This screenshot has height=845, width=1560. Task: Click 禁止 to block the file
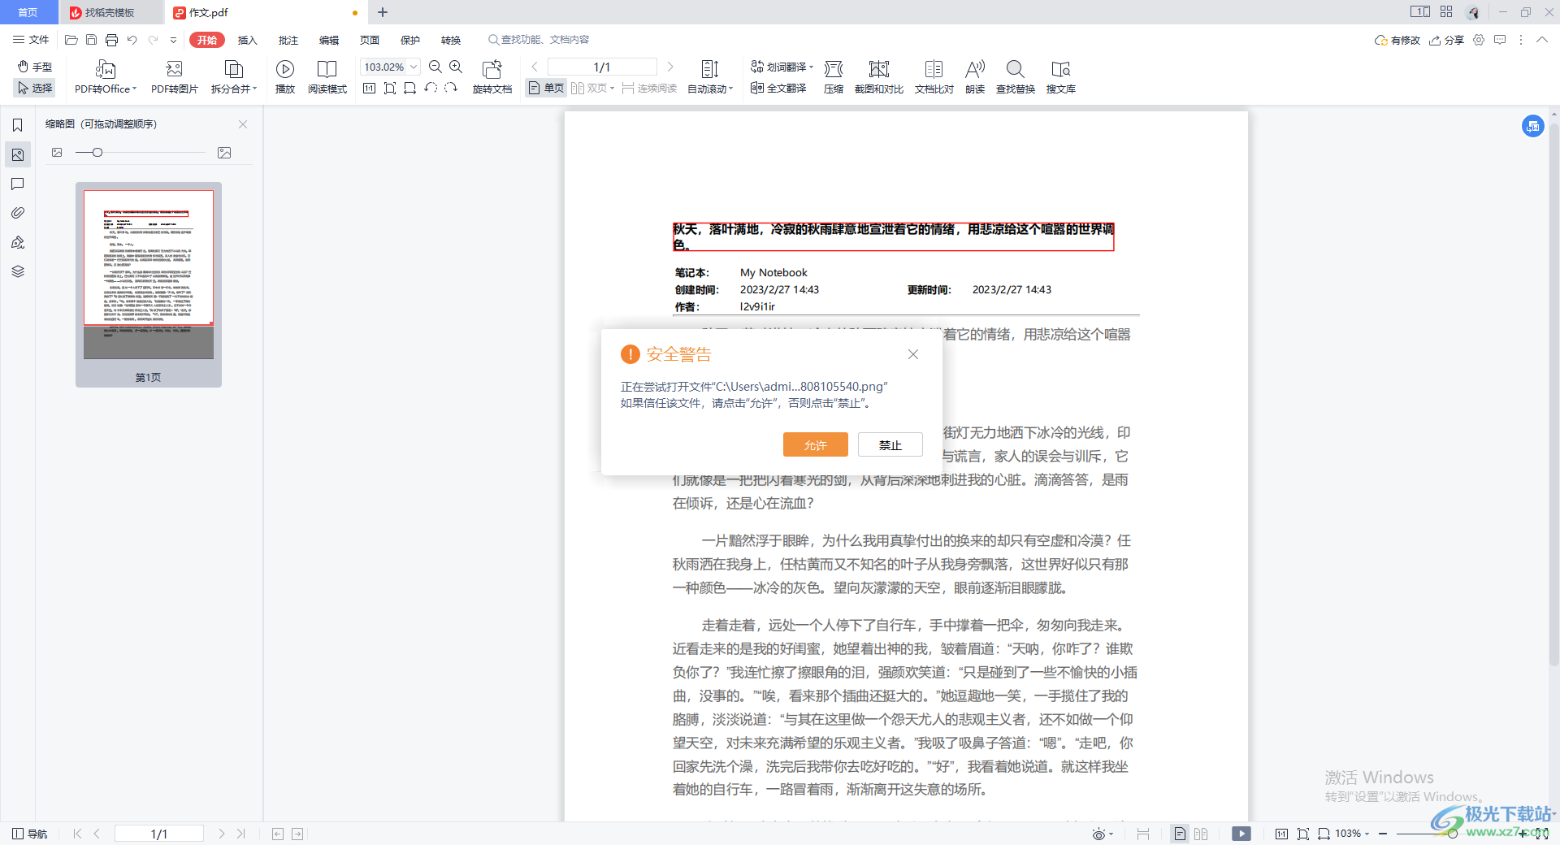(890, 444)
